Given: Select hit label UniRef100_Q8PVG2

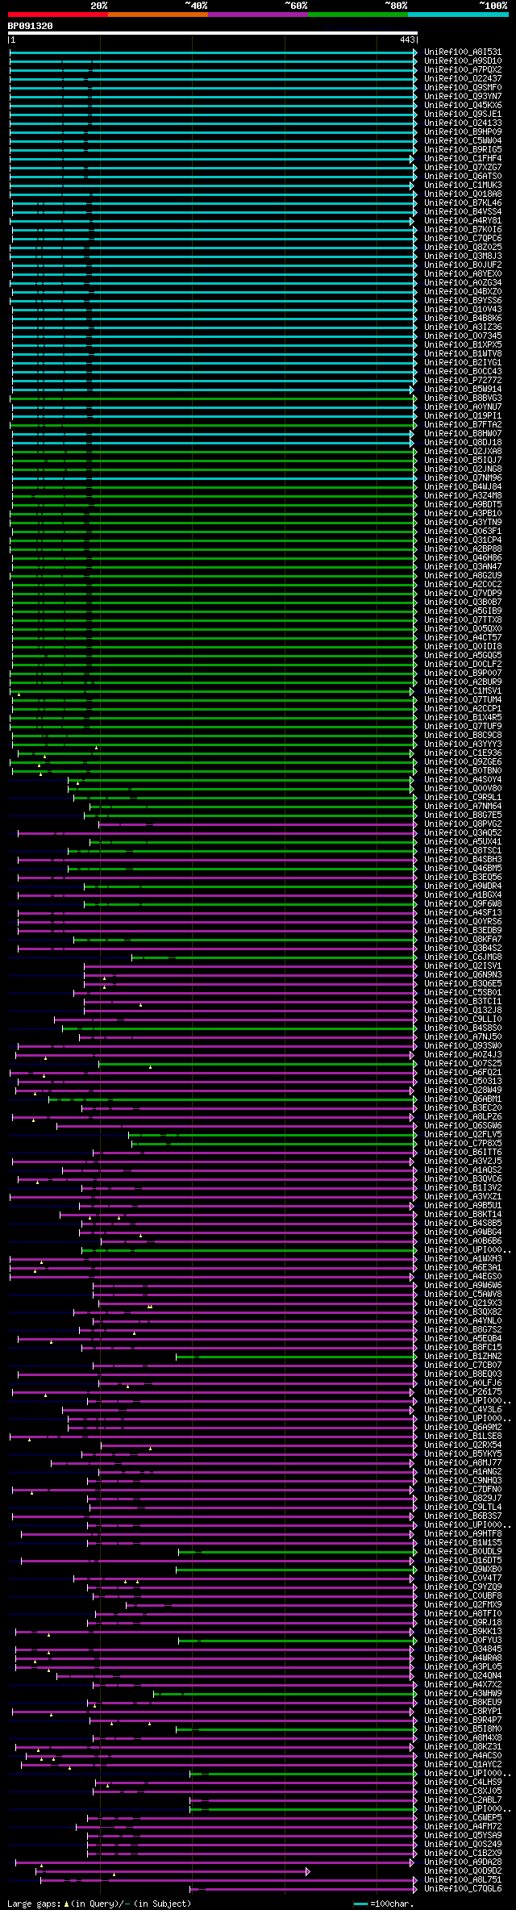Looking at the screenshot, I should [463, 824].
